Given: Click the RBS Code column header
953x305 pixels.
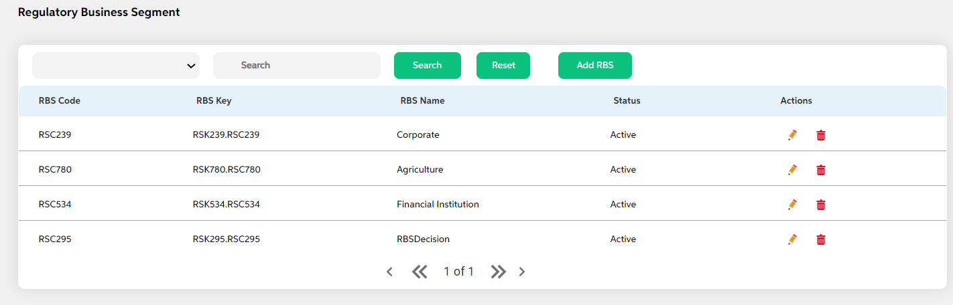Looking at the screenshot, I should point(60,101).
